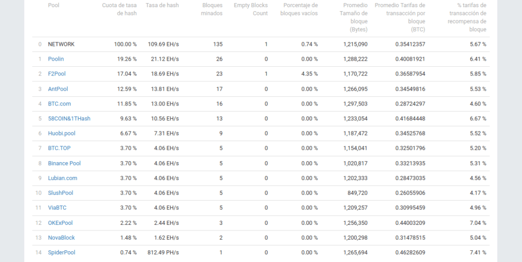
Task: Select the BTC.com pool link
Action: pyautogui.click(x=59, y=104)
